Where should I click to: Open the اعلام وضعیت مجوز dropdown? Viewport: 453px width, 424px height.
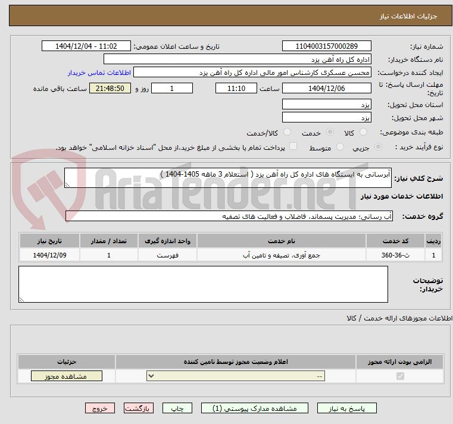(x=236, y=376)
